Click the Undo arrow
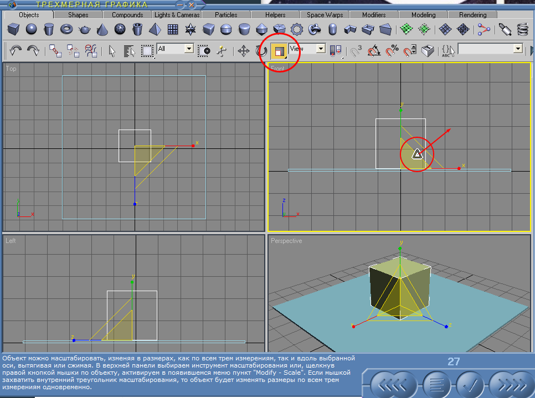Screen dimensions: 535x398 point(16,51)
